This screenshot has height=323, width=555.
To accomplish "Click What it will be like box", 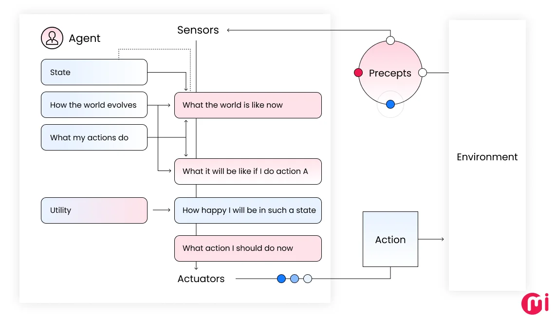I will click(248, 171).
